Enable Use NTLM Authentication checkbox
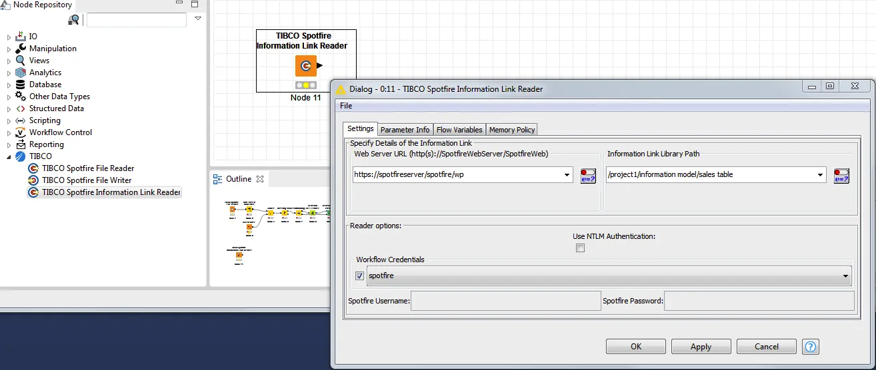The image size is (876, 370). [580, 248]
